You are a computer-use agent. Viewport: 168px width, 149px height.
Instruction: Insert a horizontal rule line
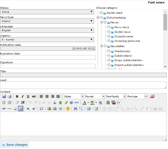coord(10,109)
